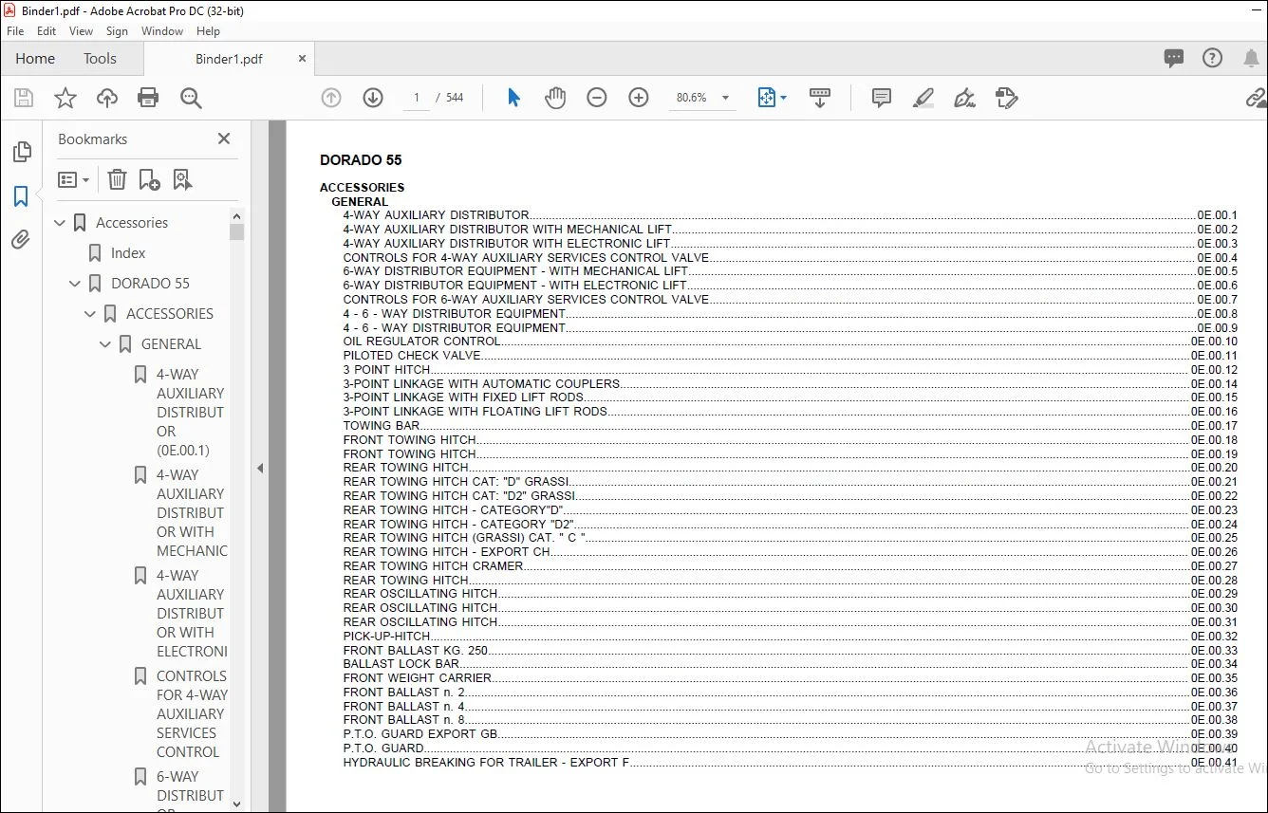Open the zoom level dropdown arrow
Image resolution: width=1268 pixels, height=813 pixels.
(726, 98)
